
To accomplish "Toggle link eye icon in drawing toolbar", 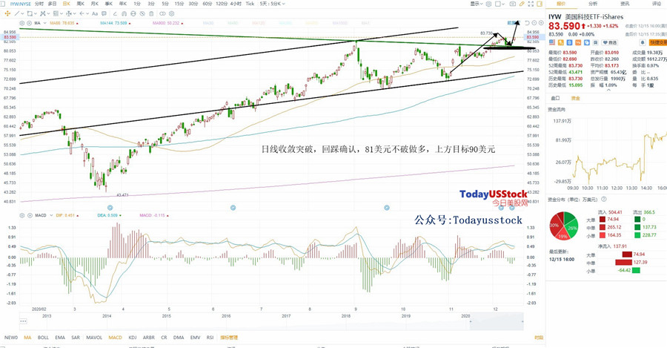I will (162, 13).
